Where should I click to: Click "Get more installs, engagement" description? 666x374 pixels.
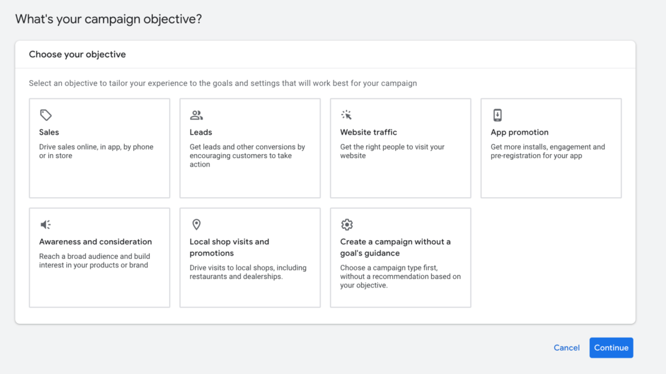[x=548, y=152]
